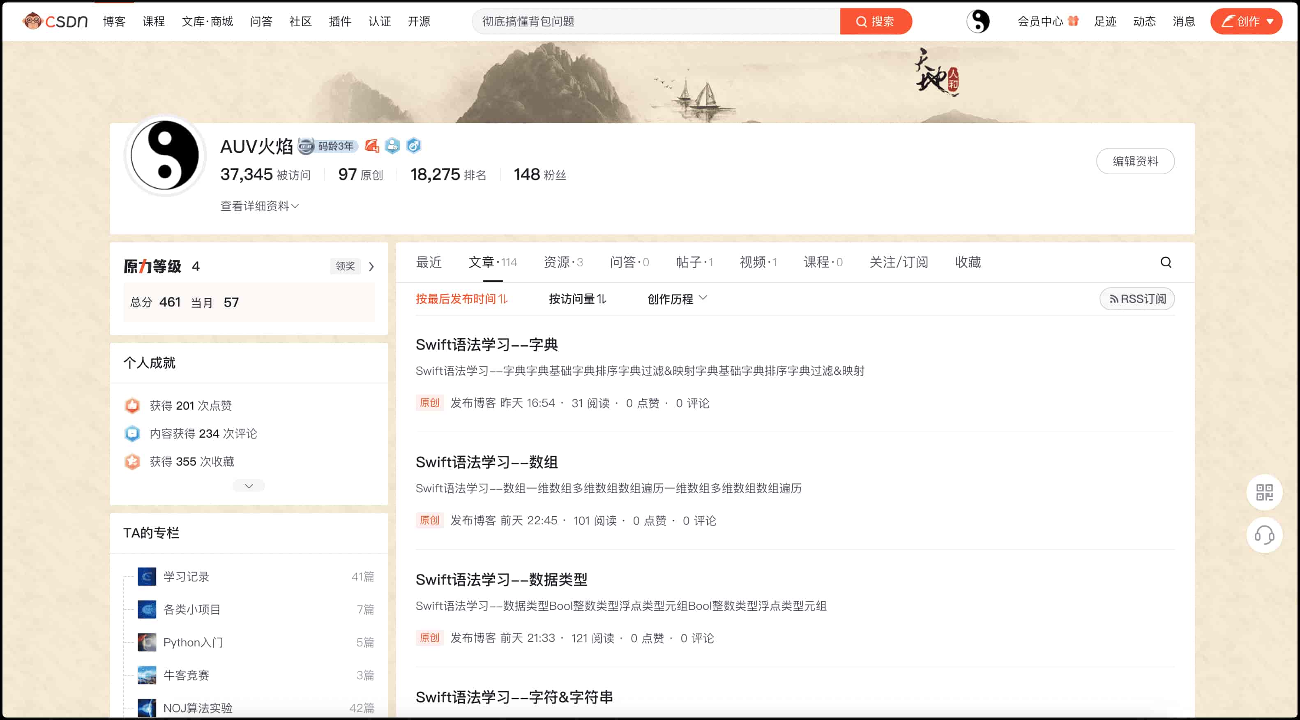This screenshot has height=720, width=1300.
Task: Open the customer service headset icon
Action: 1264,535
